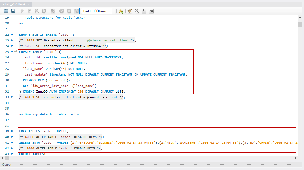This screenshot has height=170, width=304.
Task: Open the Output panel
Action: coord(6,164)
